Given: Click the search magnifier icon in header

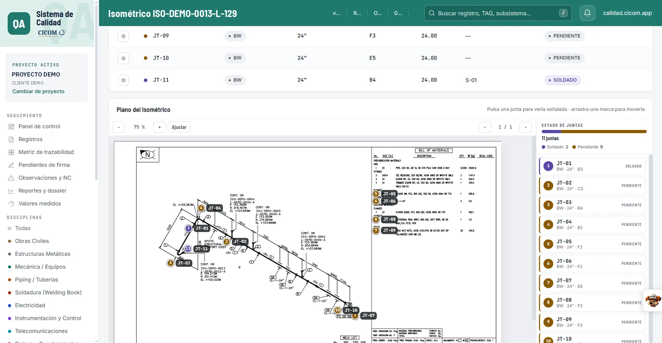Looking at the screenshot, I should [432, 13].
